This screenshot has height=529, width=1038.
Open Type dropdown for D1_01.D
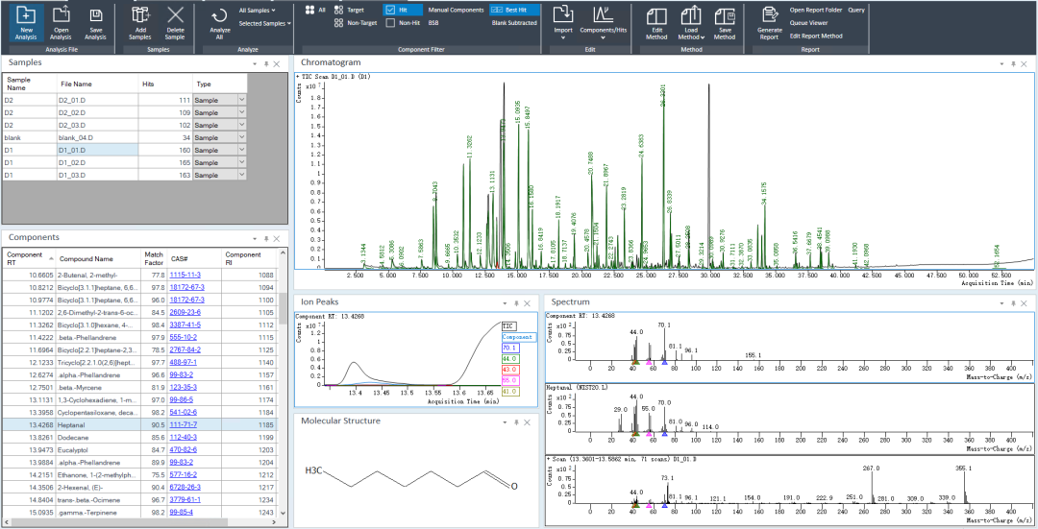pos(241,150)
